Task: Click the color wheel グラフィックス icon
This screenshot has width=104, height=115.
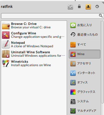Action: (73, 92)
